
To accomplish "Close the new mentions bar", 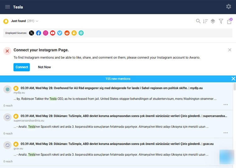I will pyautogui.click(x=233, y=79).
